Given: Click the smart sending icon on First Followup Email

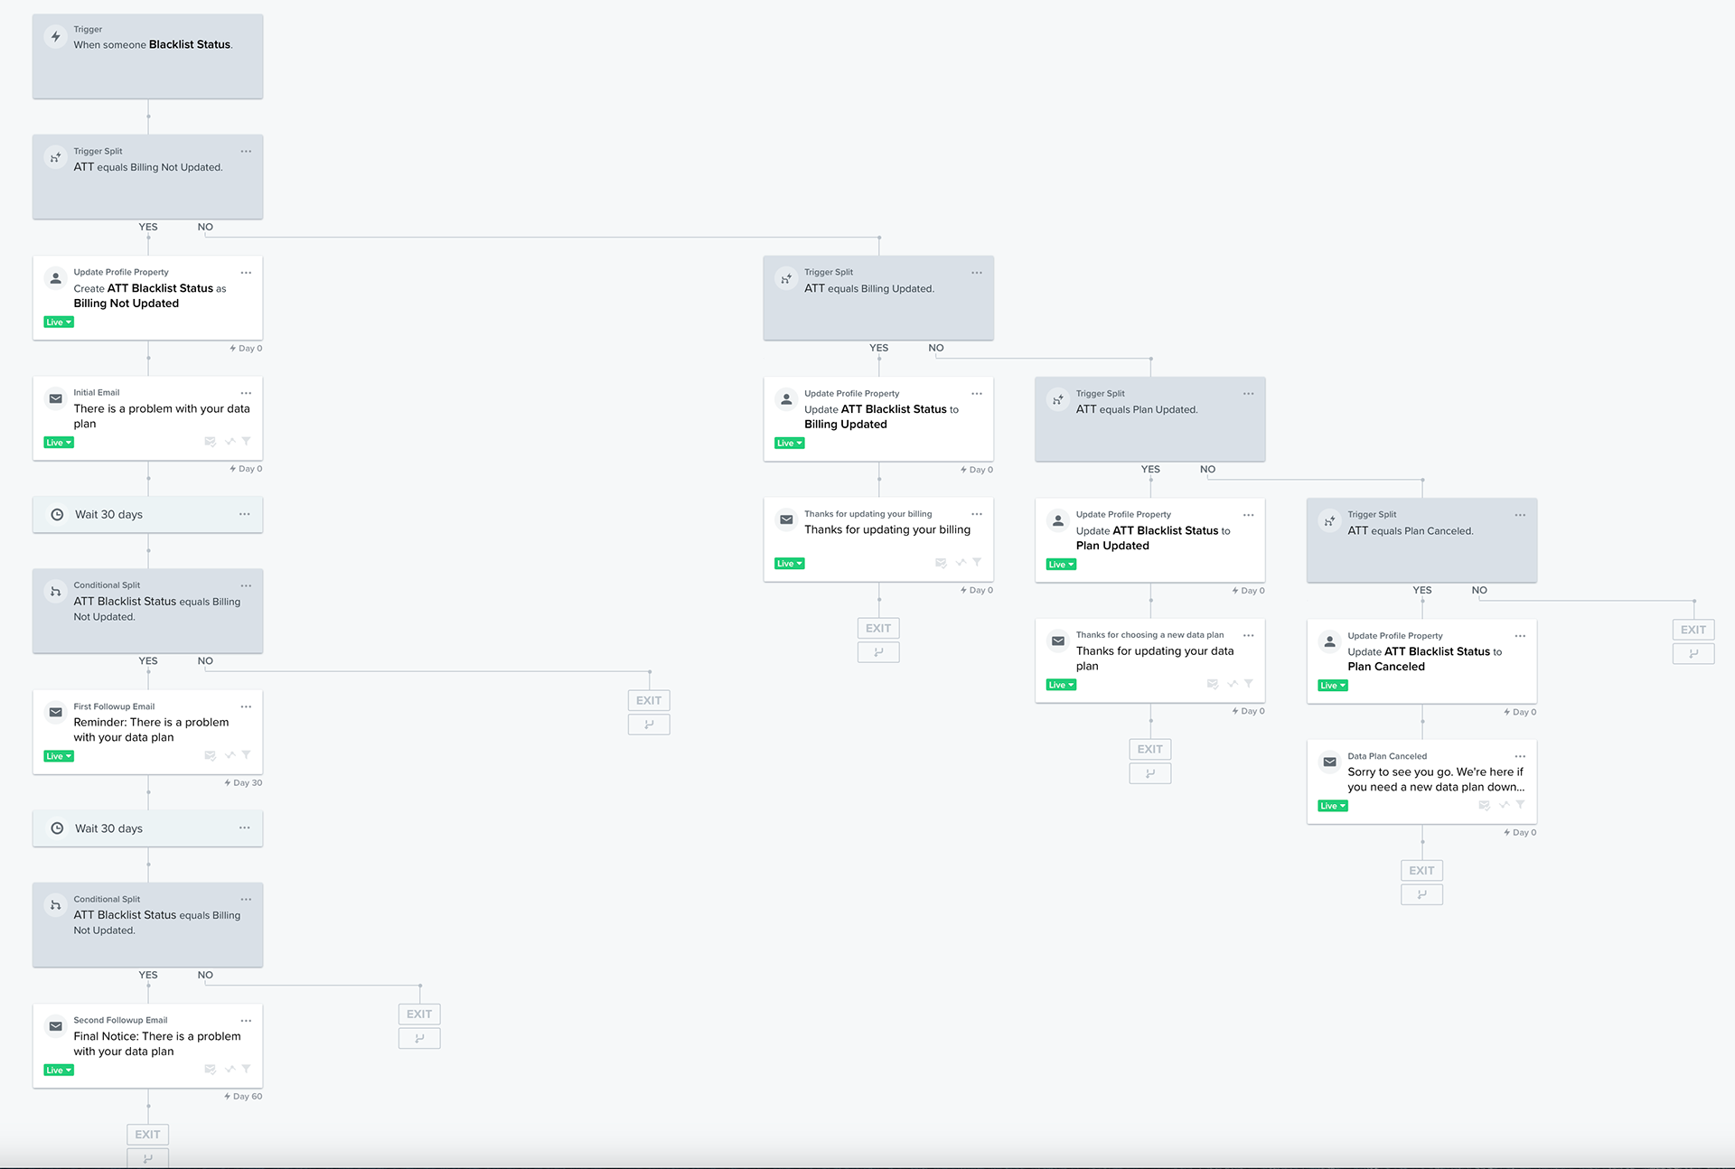Looking at the screenshot, I should click(210, 755).
